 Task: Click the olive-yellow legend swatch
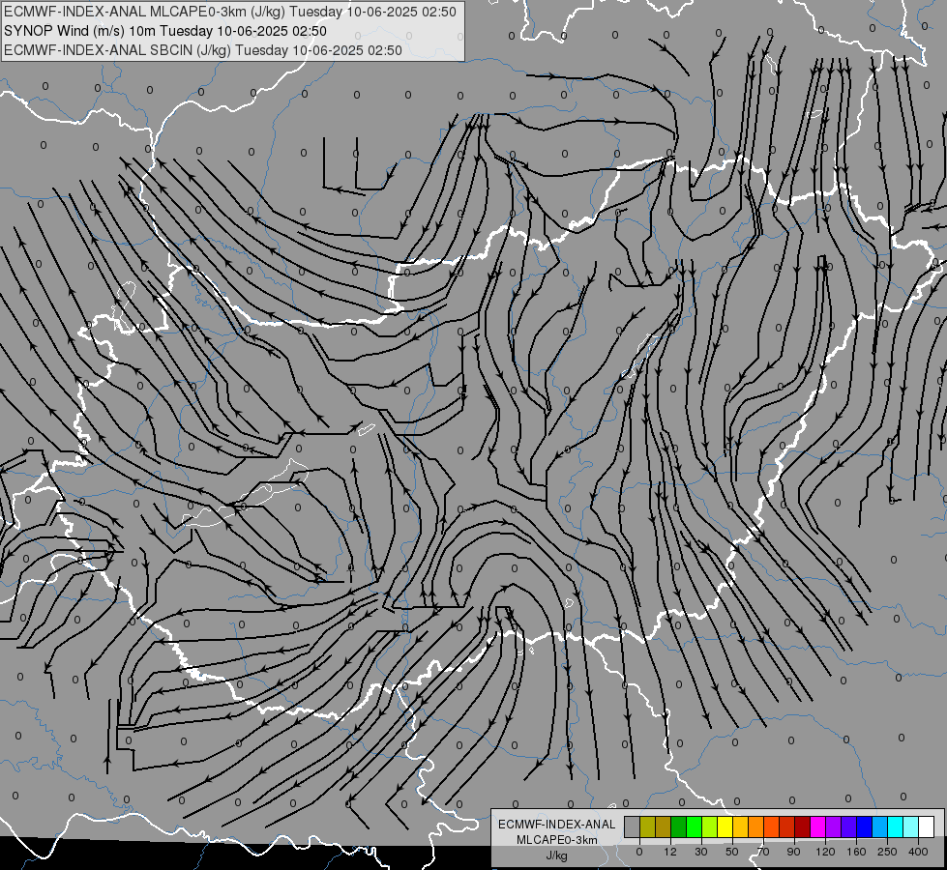coord(648,826)
